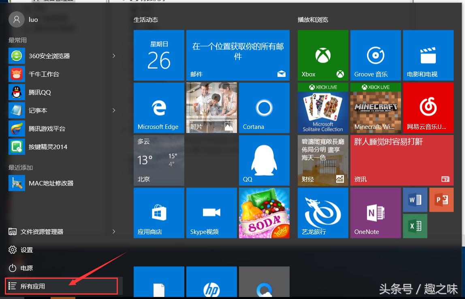Open the 财经 finance tile

[323, 160]
